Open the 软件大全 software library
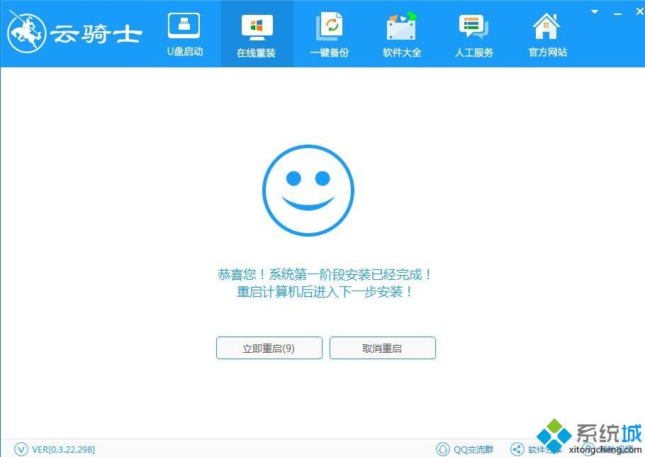645x457 pixels. click(x=402, y=28)
